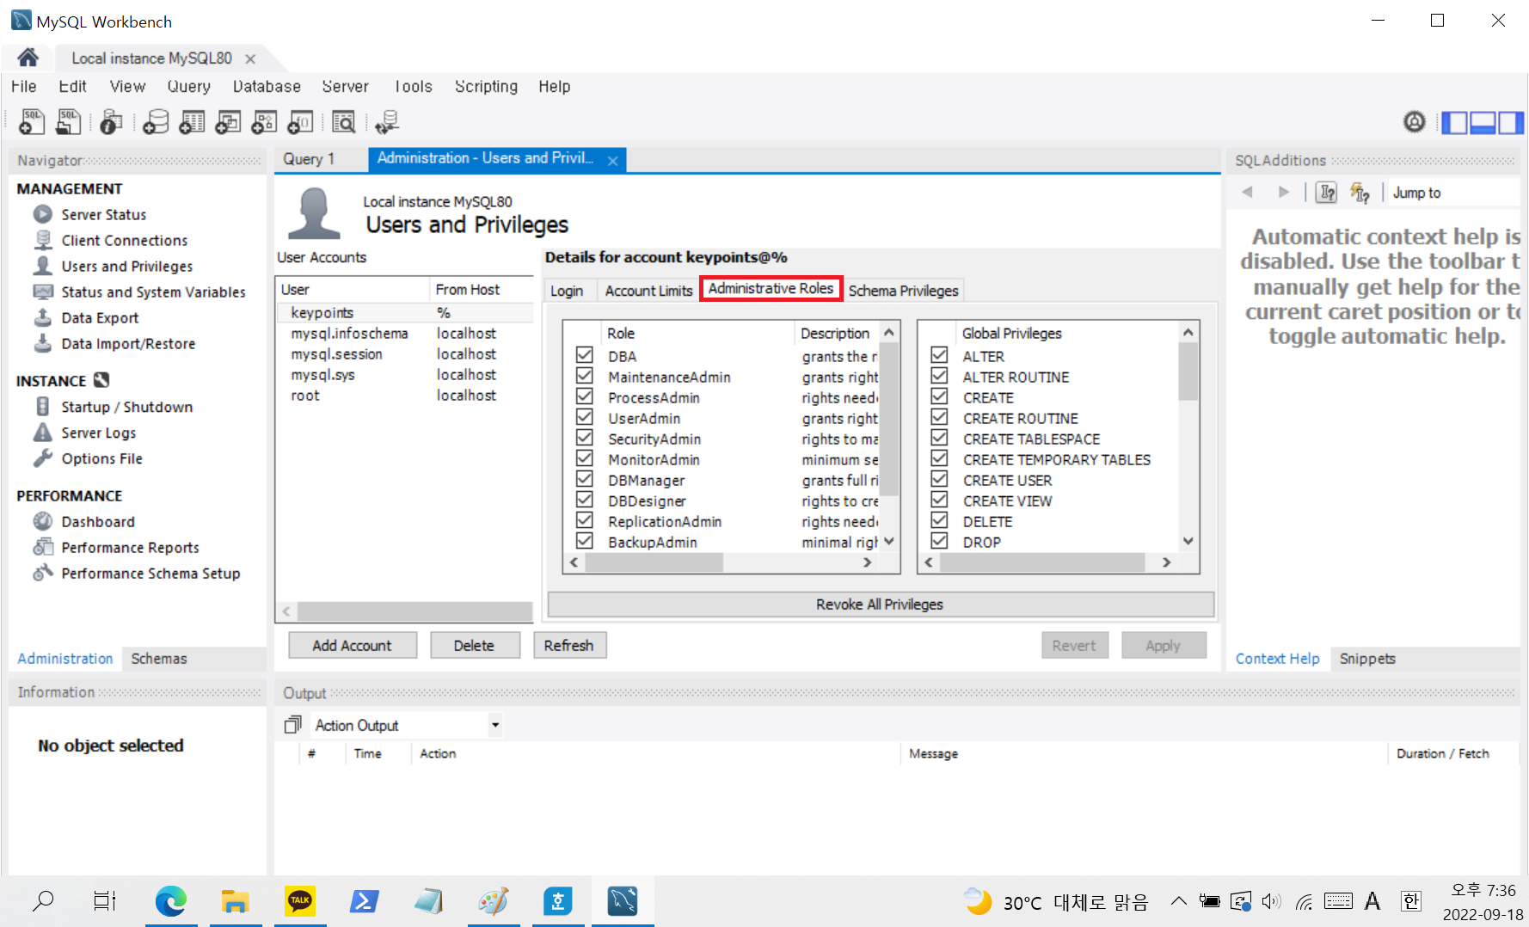
Task: Toggle the BackupAdmin role checkbox
Action: coord(585,541)
